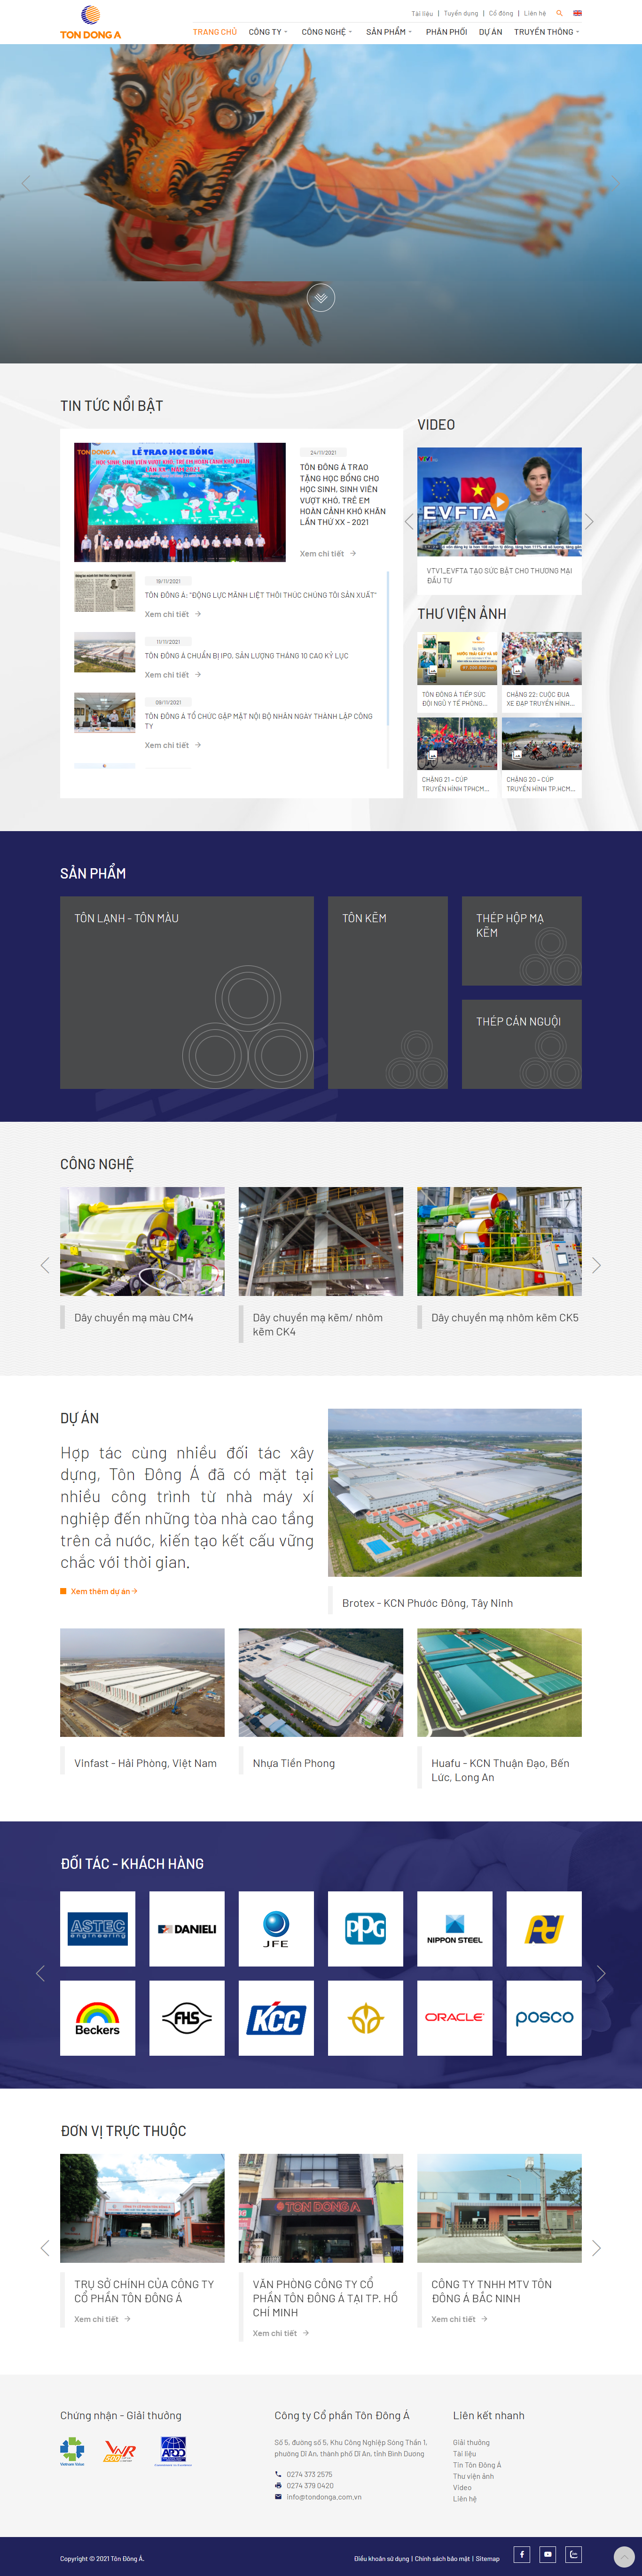Click the VNR500 award logo
Viewport: 642px width, 2576px height.
[120, 2451]
